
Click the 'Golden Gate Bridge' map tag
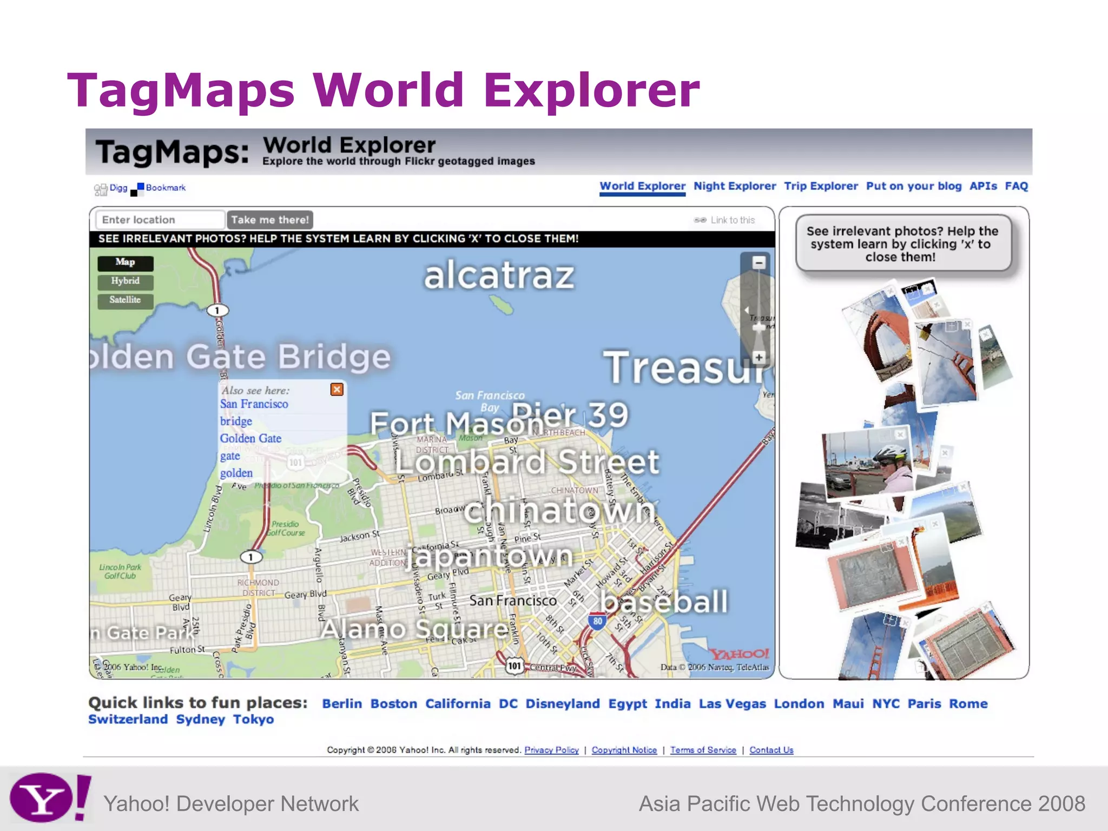241,357
